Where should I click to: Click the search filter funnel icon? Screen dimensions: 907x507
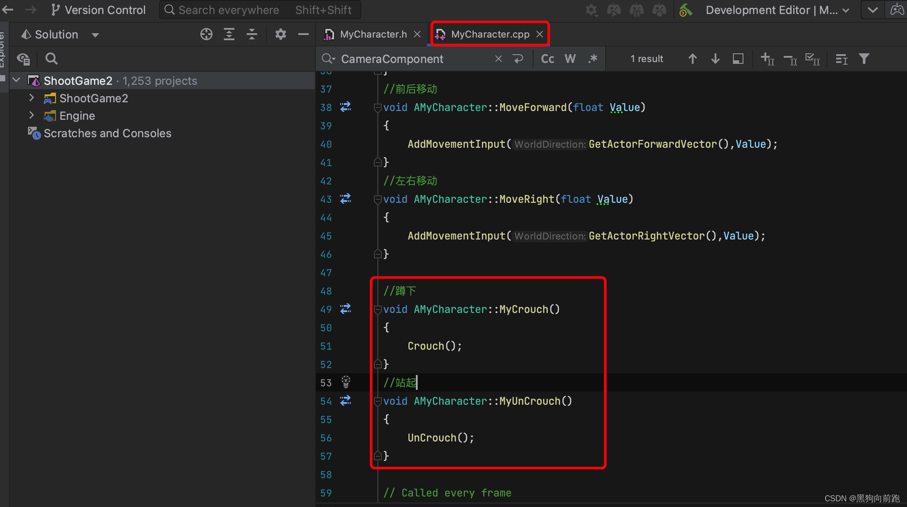coord(864,59)
